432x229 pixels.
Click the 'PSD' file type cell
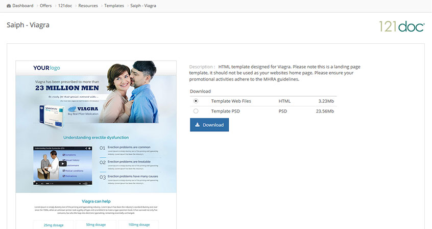coord(283,111)
